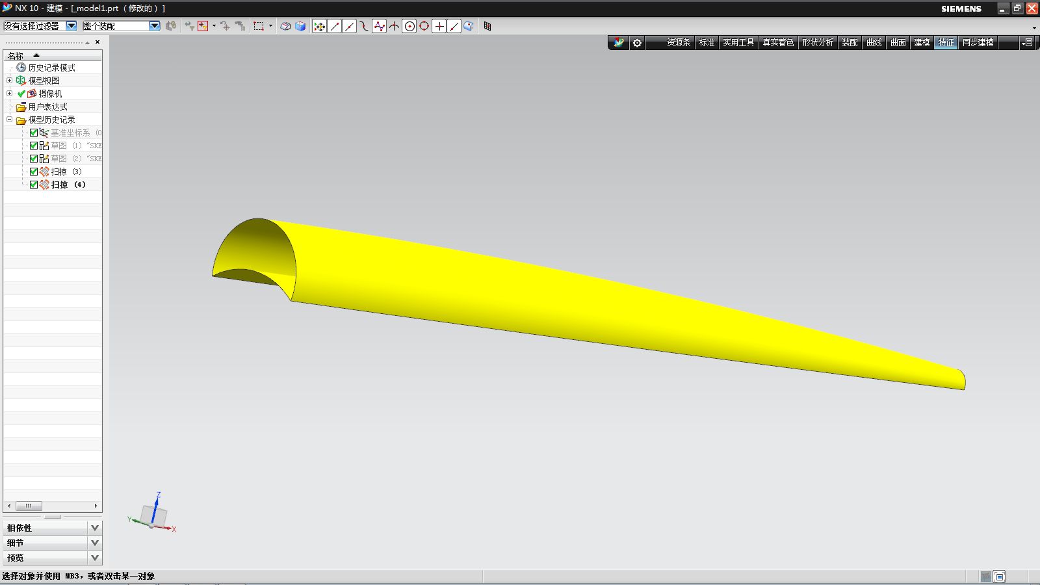Expand the 摄像机 tree node

(x=9, y=94)
